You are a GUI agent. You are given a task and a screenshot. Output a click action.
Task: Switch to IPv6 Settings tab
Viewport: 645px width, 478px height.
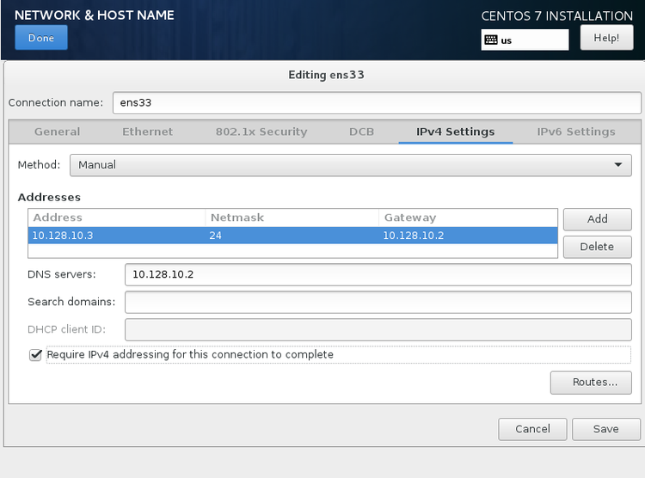pos(575,132)
